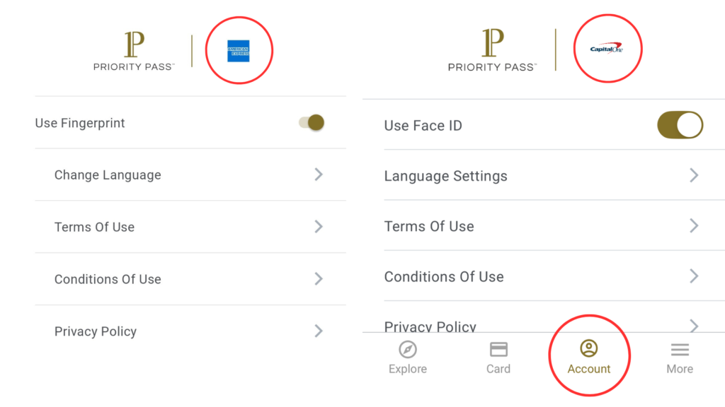Open Language Settings via its arrow
The width and height of the screenshot is (725, 407).
click(x=693, y=176)
